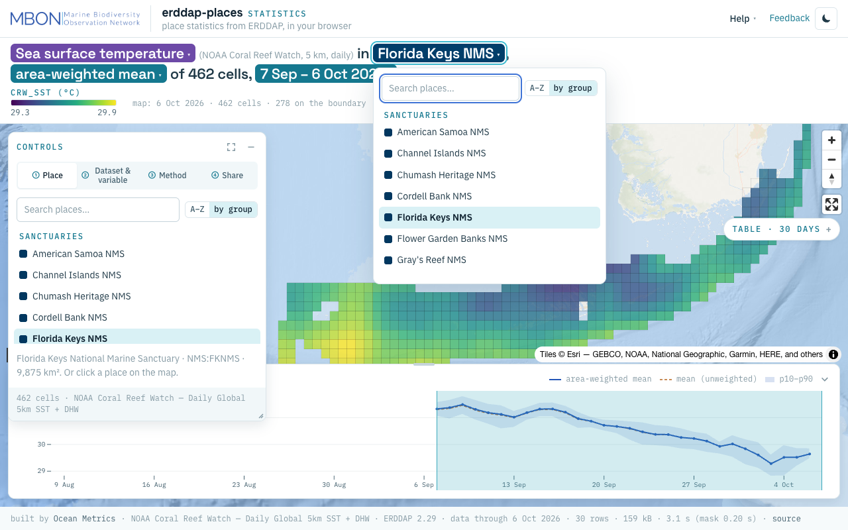Toggle A–Z sorting in dropdown popup
This screenshot has width=848, height=530.
[x=537, y=88]
